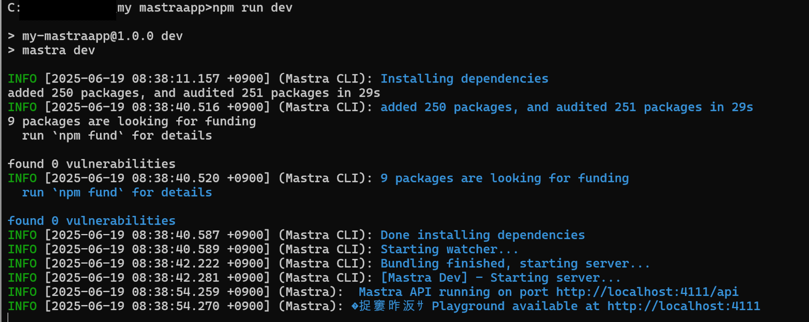Screen dimensions: 809x322
Task: Click blue '9 packages are looking for funding'
Action: point(504,178)
